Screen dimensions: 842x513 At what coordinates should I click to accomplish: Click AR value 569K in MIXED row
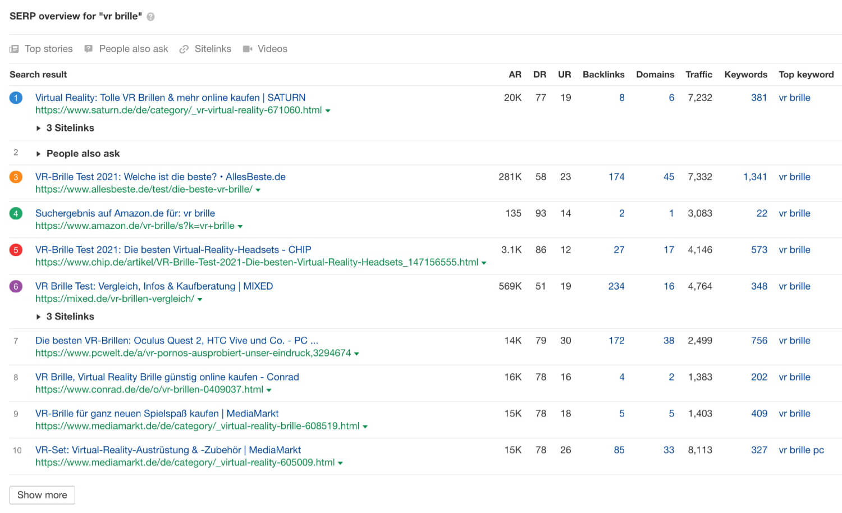pos(510,286)
